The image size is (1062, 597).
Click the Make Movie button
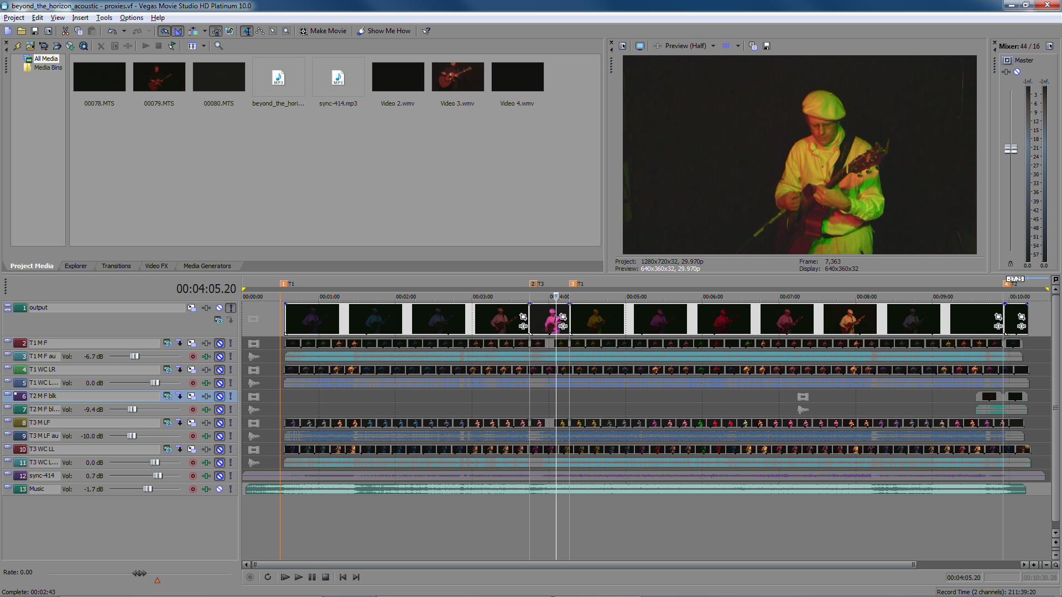coord(323,31)
